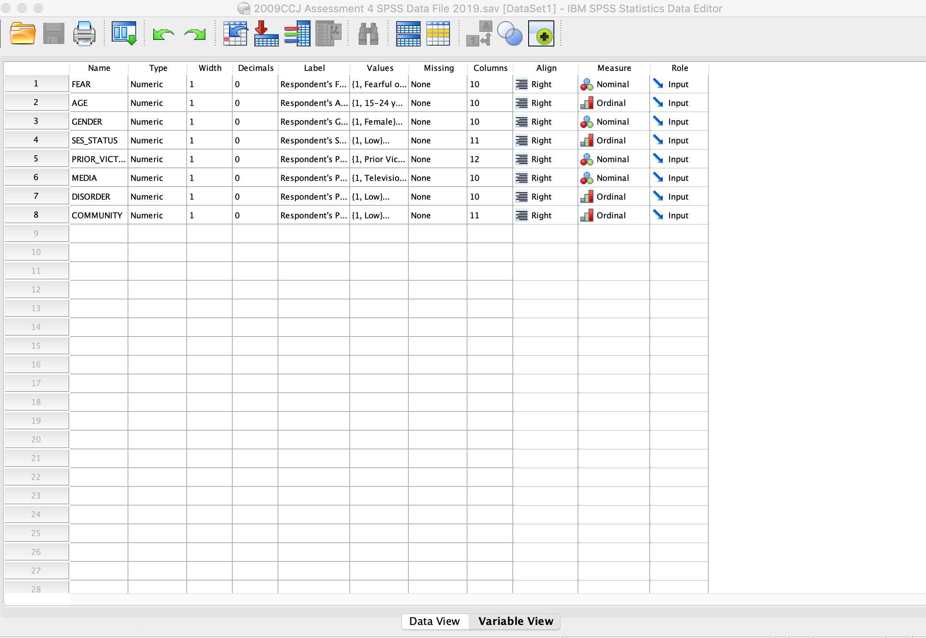Click the green Undo arrow
Viewport: 926px width, 638px height.
(163, 34)
